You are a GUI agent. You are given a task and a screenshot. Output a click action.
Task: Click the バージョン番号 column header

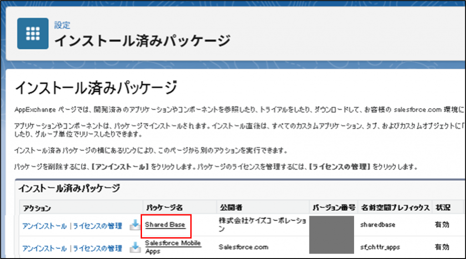coord(334,208)
